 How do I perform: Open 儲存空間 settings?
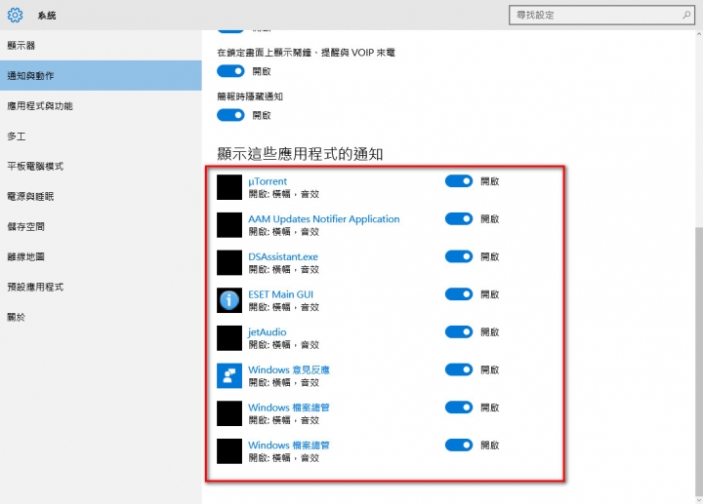[x=101, y=226]
